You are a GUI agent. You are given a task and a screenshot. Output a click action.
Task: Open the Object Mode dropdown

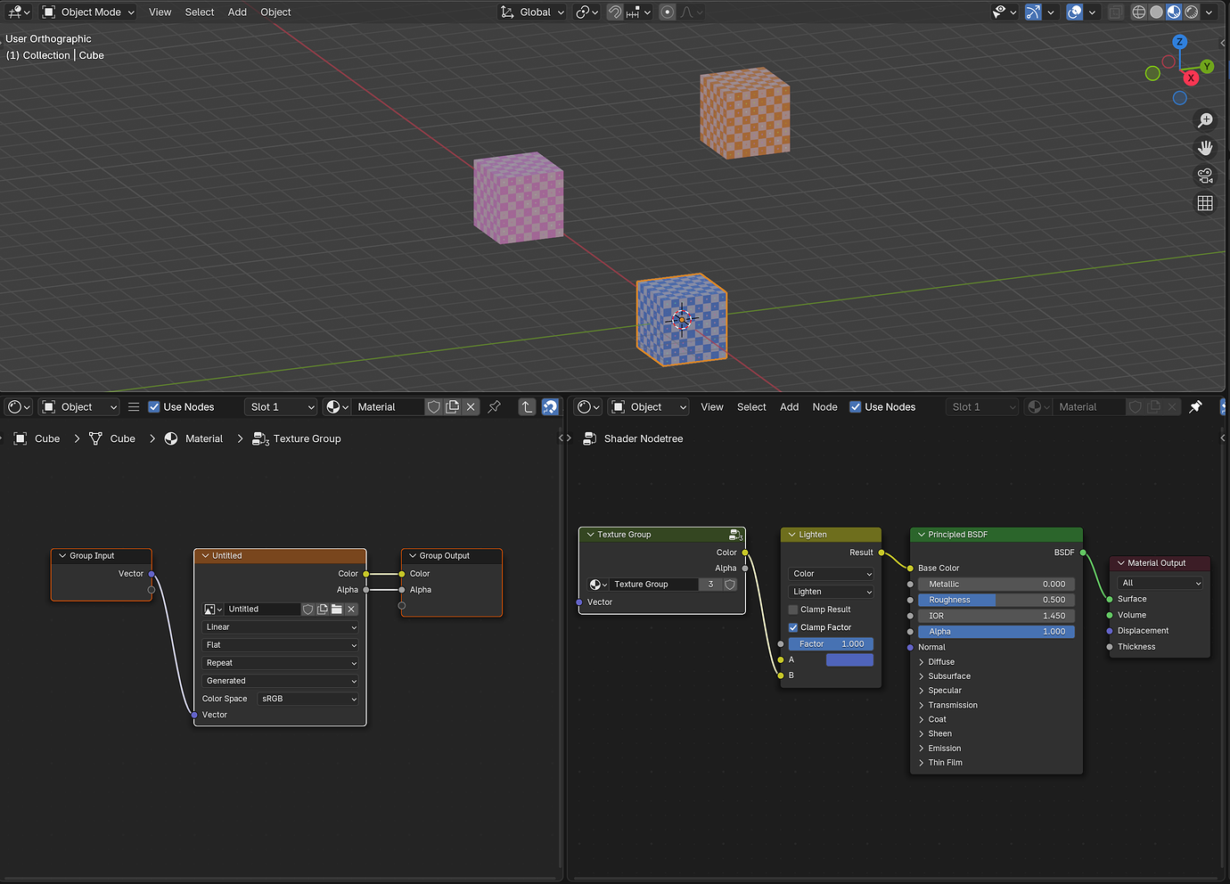tap(88, 12)
